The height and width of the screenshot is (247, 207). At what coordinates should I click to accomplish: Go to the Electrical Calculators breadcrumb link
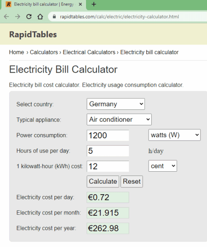[x=89, y=52]
